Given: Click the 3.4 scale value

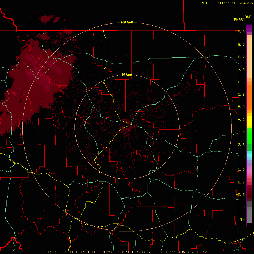Looking at the screenshot, I should pos(241,132).
